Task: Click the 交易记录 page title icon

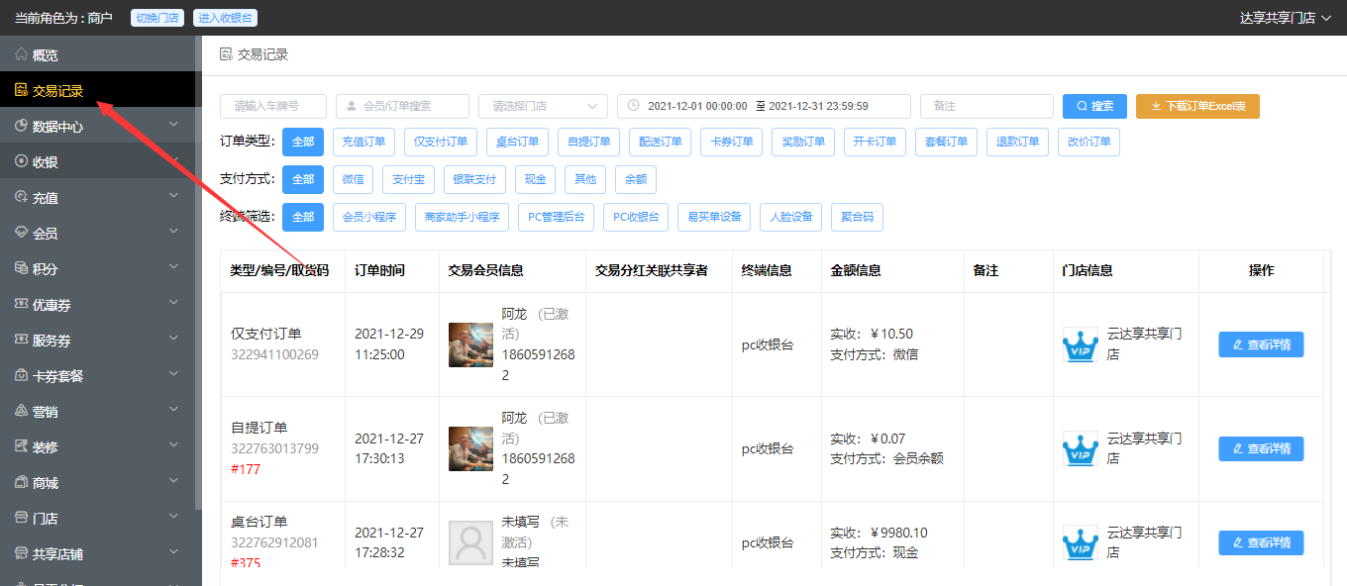Action: 226,54
